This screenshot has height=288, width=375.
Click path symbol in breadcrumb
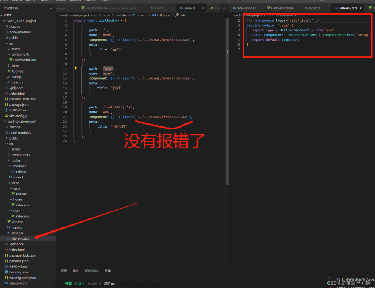tap(183, 15)
